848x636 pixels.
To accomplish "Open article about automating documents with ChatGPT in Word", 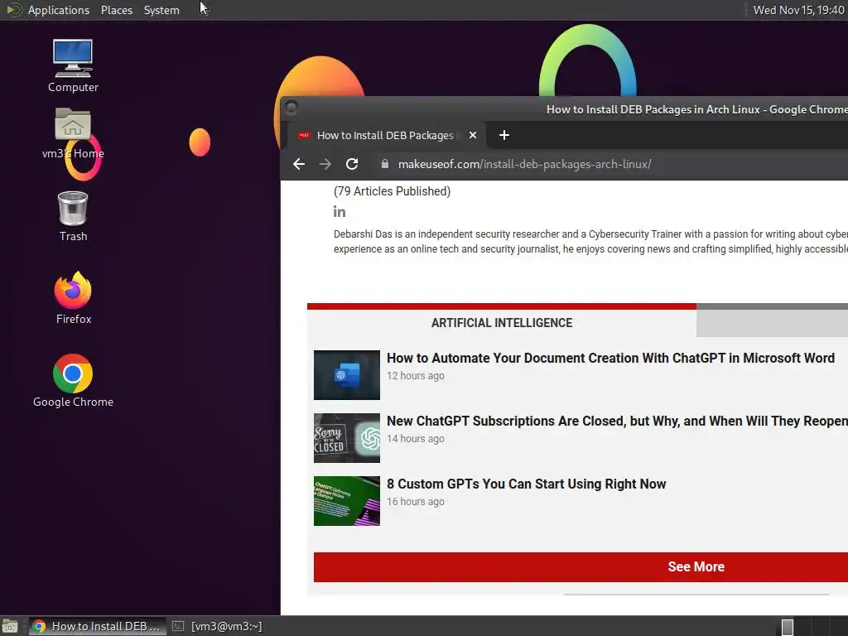I will (x=610, y=358).
